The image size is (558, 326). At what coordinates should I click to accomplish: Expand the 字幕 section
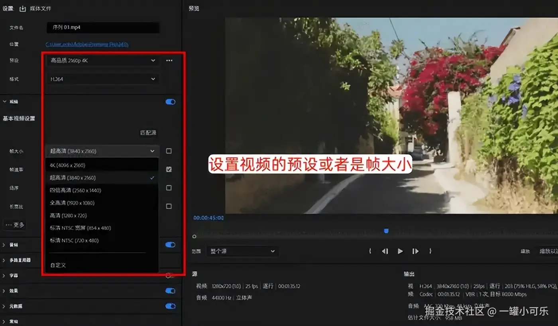click(4, 276)
